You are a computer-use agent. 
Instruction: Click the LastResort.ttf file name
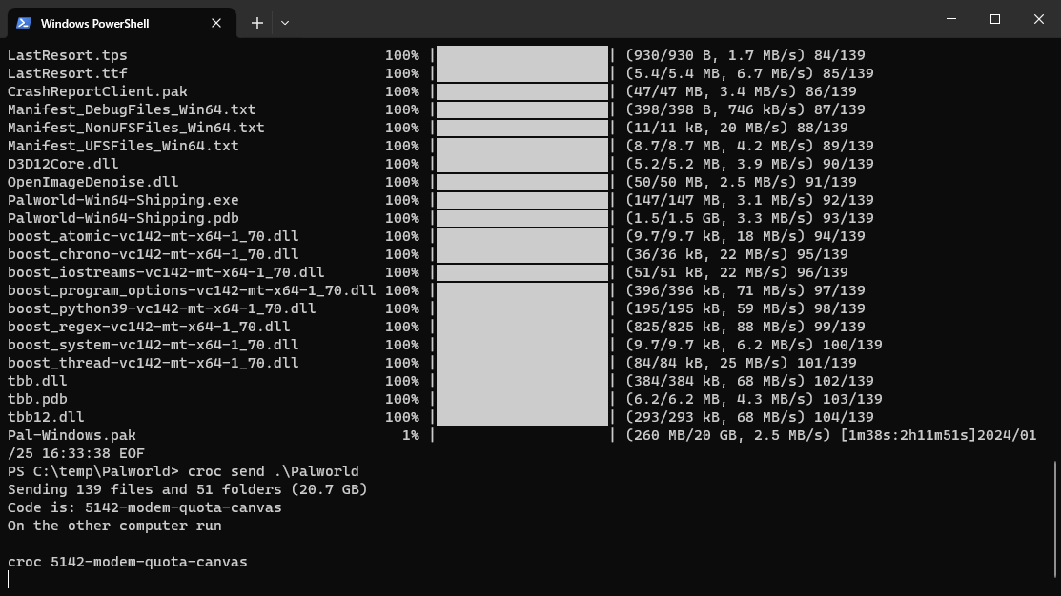point(67,73)
